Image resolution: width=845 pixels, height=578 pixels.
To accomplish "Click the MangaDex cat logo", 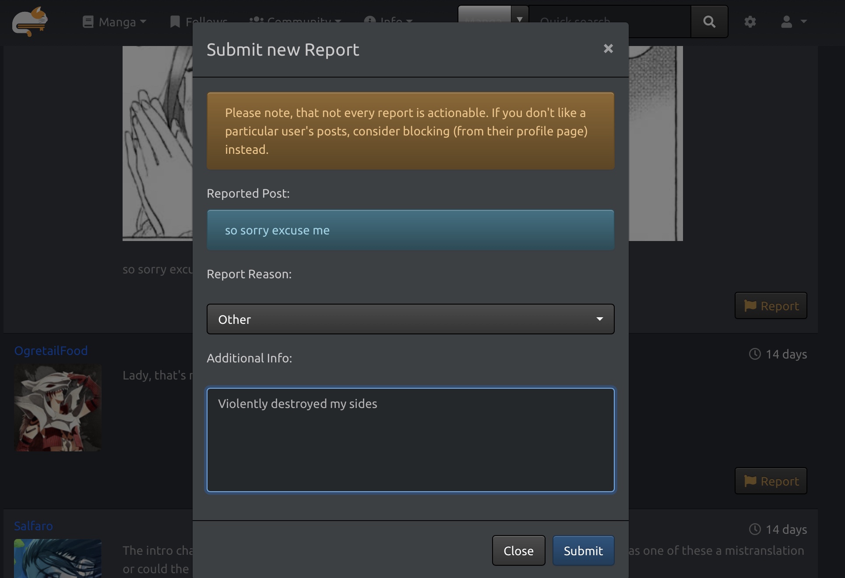I will point(30,21).
